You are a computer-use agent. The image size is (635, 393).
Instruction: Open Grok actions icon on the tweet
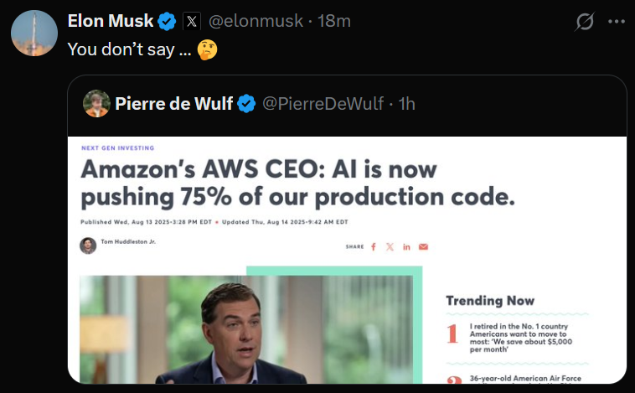click(586, 21)
